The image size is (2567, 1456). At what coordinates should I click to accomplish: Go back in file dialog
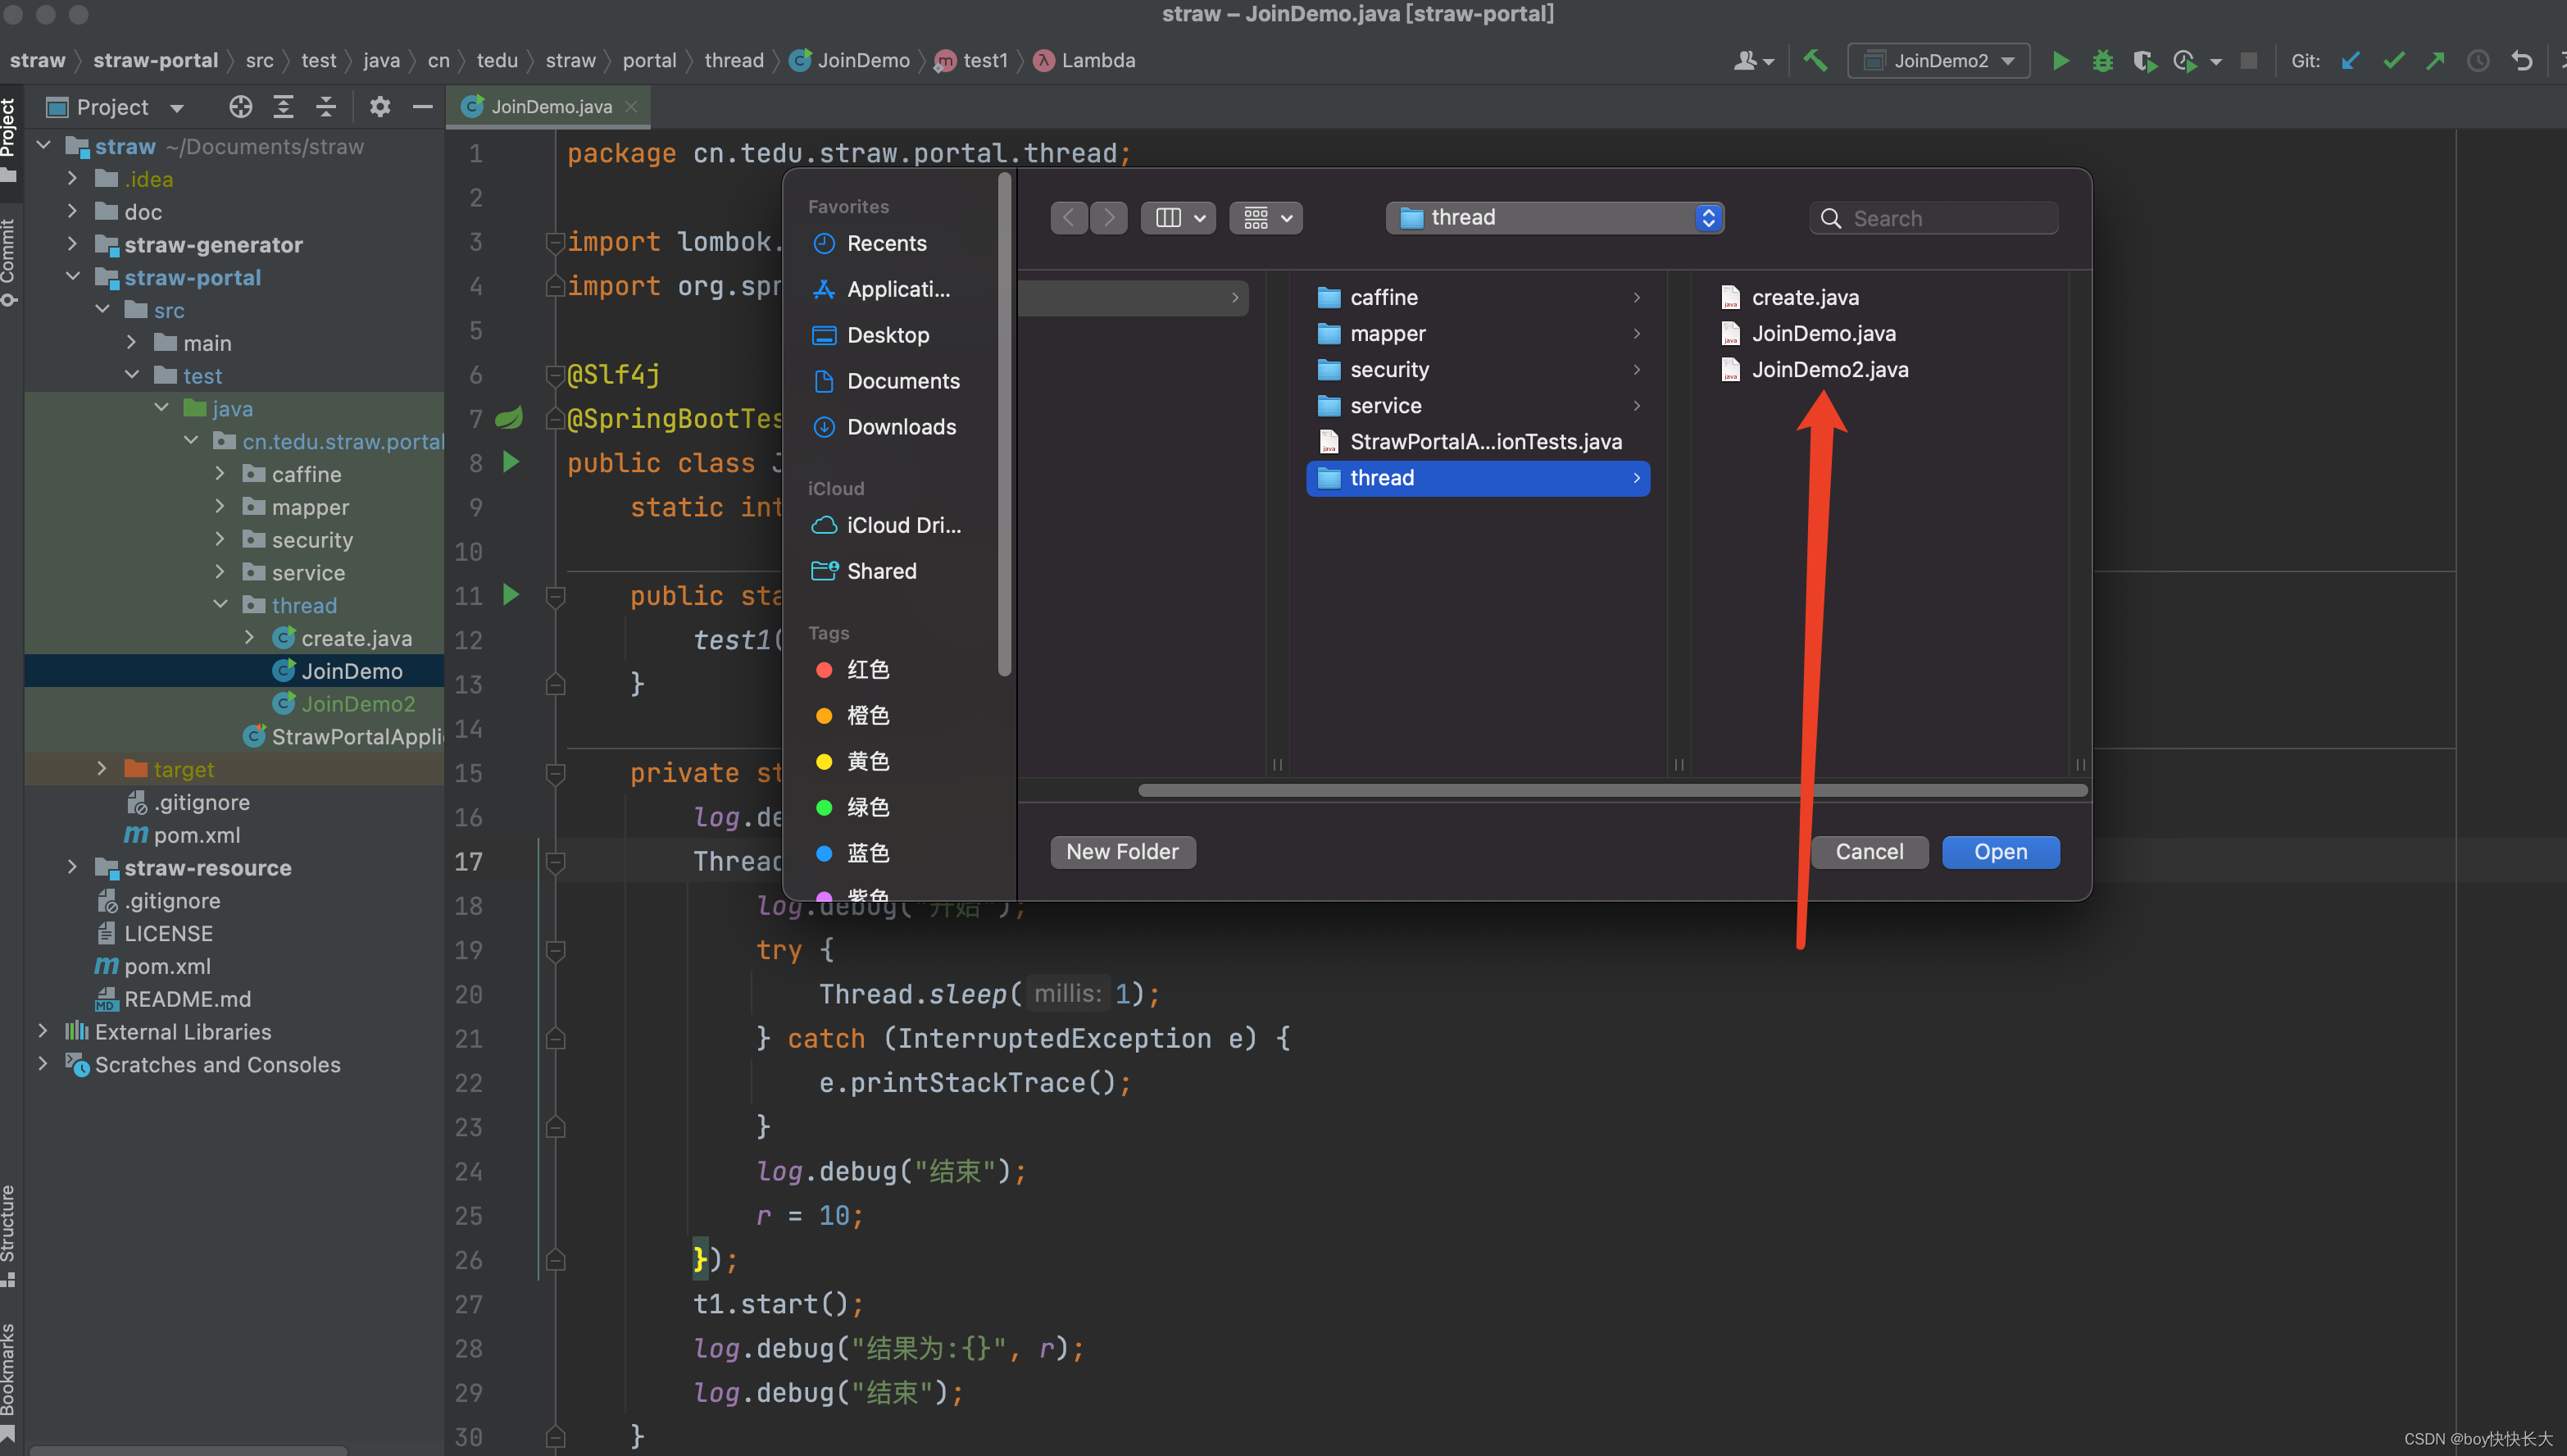1069,217
